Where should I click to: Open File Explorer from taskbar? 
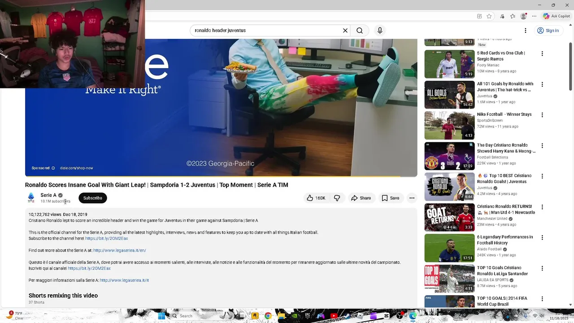point(281,316)
